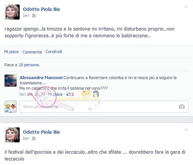The width and height of the screenshot is (193, 165).
Task: Open options chevron on second post
Action: point(186,130)
